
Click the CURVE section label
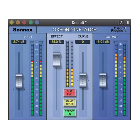83,36
